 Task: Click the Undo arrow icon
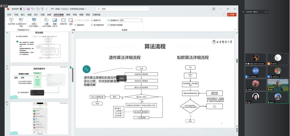click(x=32, y=9)
